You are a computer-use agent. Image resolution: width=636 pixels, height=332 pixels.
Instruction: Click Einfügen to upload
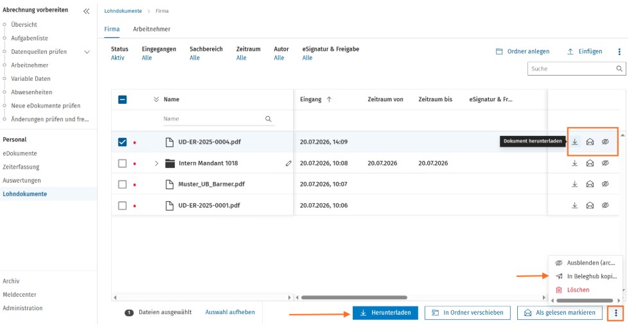[x=585, y=51]
